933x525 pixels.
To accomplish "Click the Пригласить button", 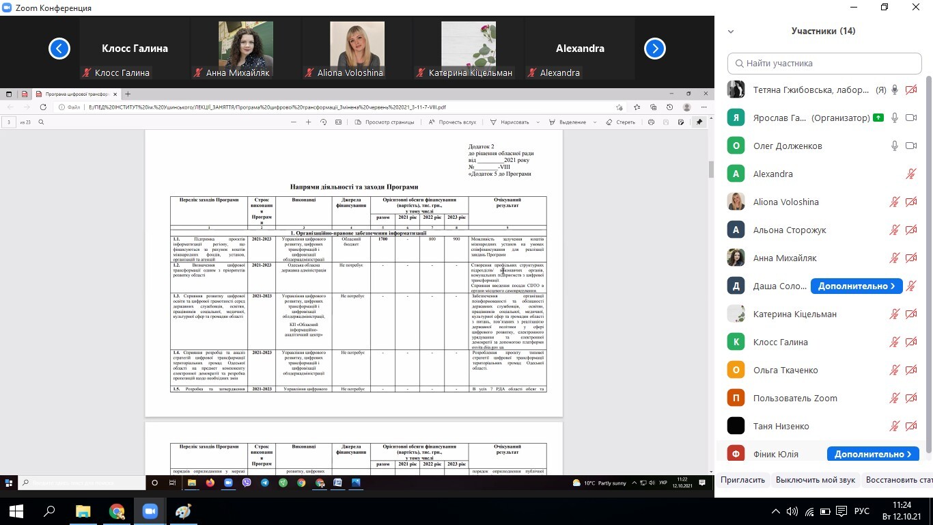I will pyautogui.click(x=742, y=480).
